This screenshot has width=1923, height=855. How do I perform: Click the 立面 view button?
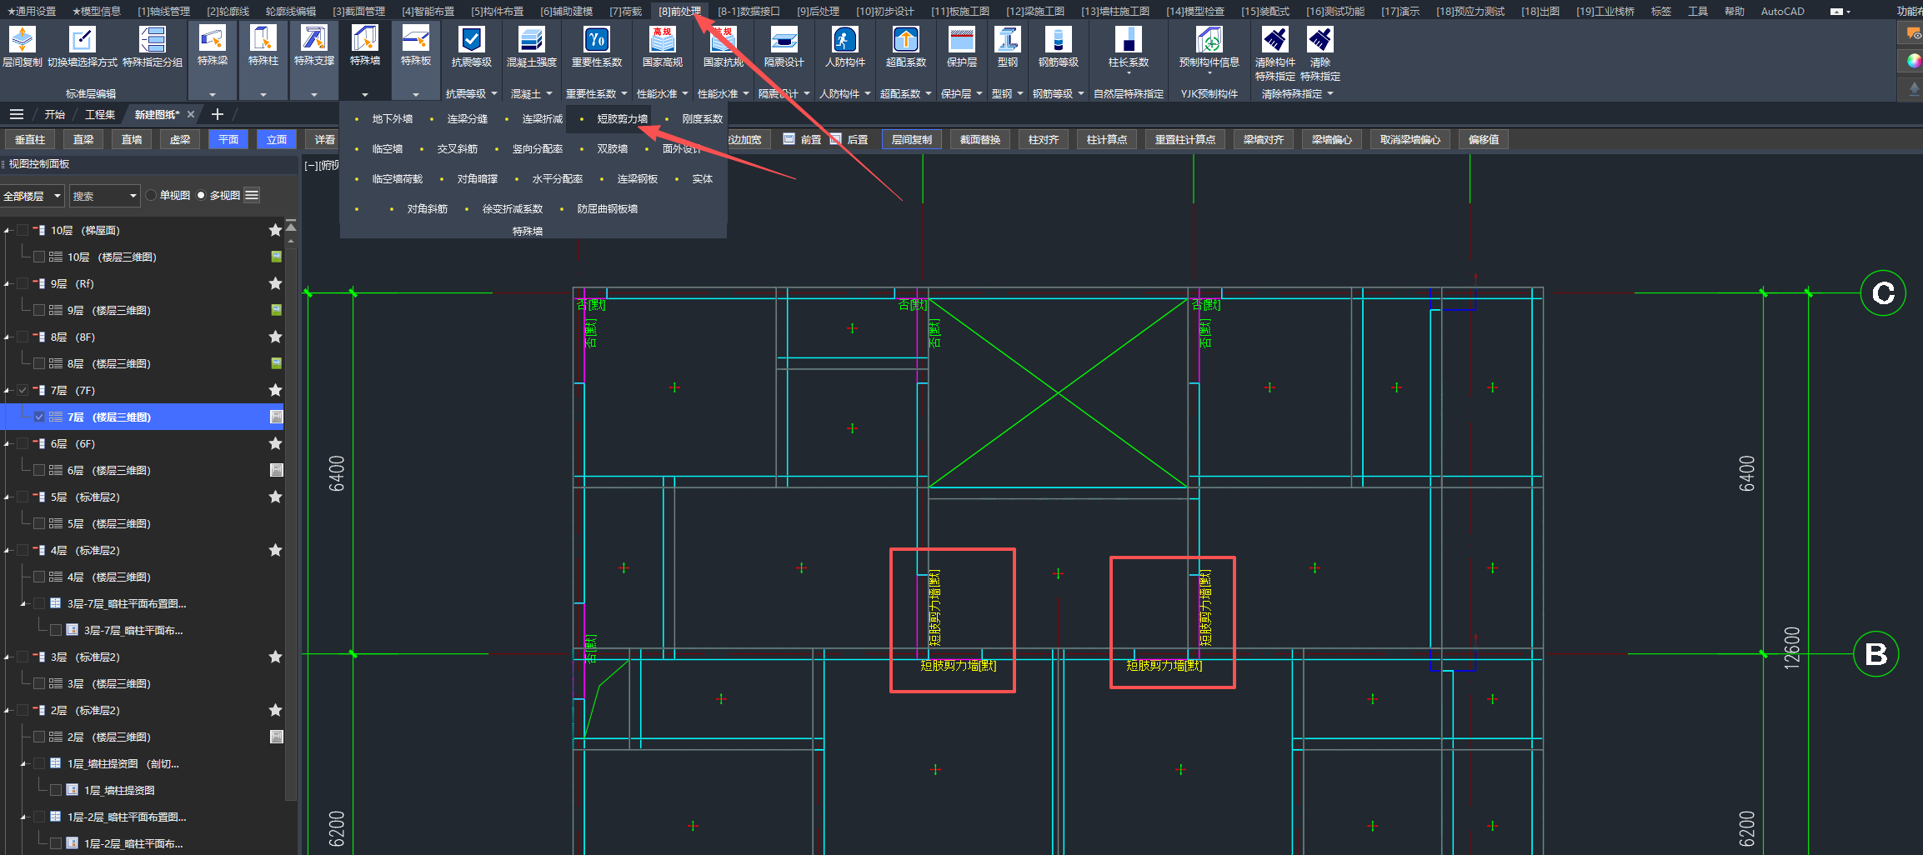click(x=277, y=140)
